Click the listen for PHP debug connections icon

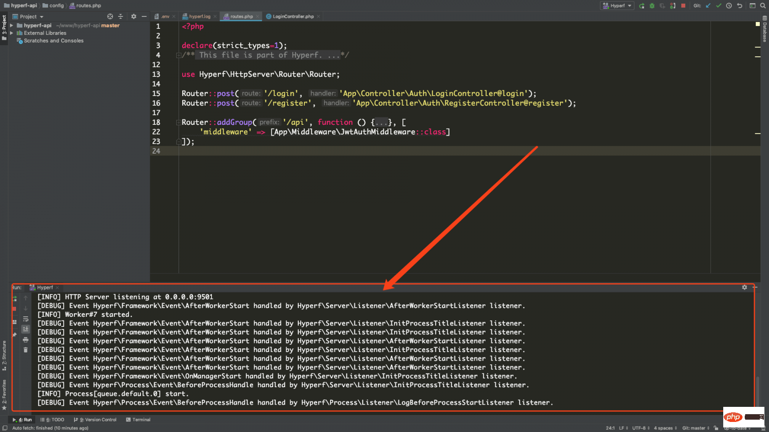(673, 5)
